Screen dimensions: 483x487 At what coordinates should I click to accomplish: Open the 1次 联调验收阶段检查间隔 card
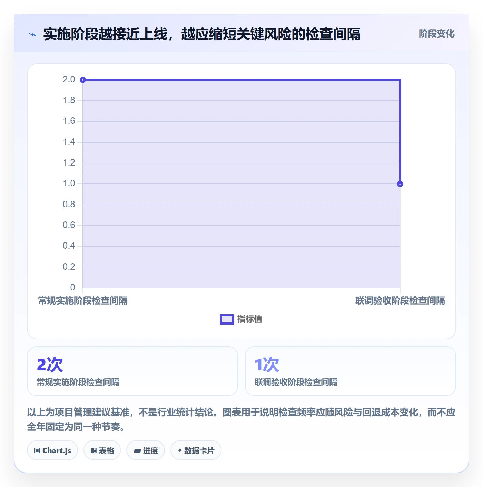click(350, 371)
